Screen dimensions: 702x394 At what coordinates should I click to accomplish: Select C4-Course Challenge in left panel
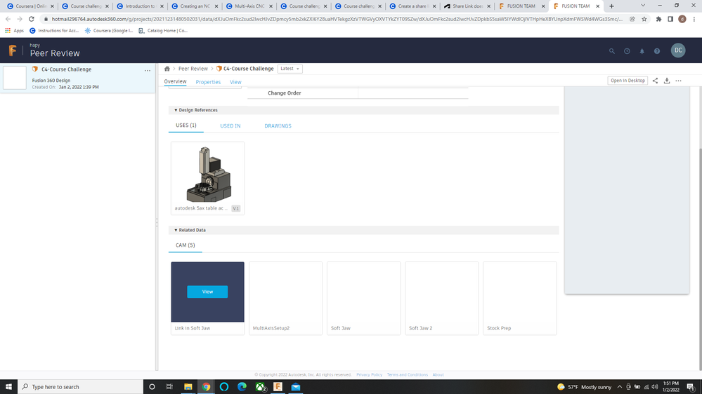click(78, 79)
